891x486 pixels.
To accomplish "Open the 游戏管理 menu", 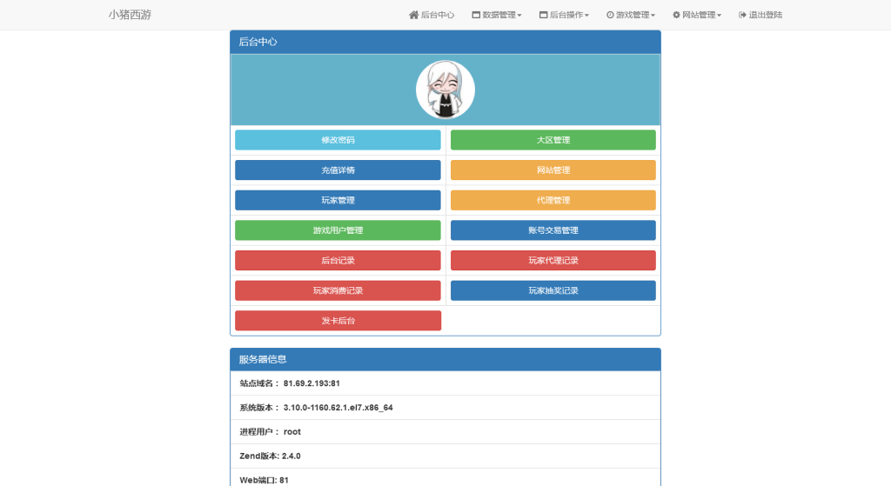I will [631, 15].
